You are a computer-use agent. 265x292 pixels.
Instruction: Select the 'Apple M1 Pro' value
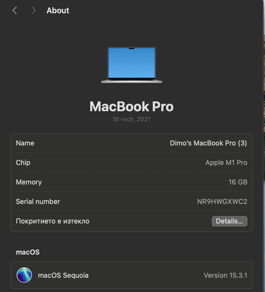pyautogui.click(x=226, y=163)
